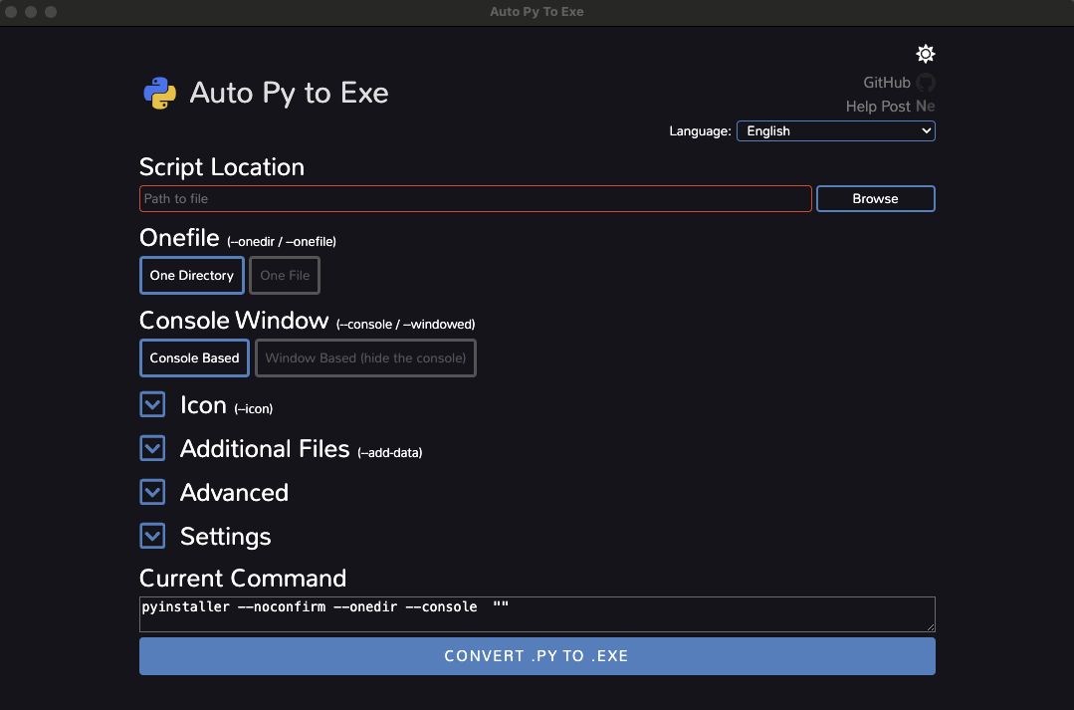Click the GitHub octocat icon
The image size is (1074, 710).
[x=926, y=83]
